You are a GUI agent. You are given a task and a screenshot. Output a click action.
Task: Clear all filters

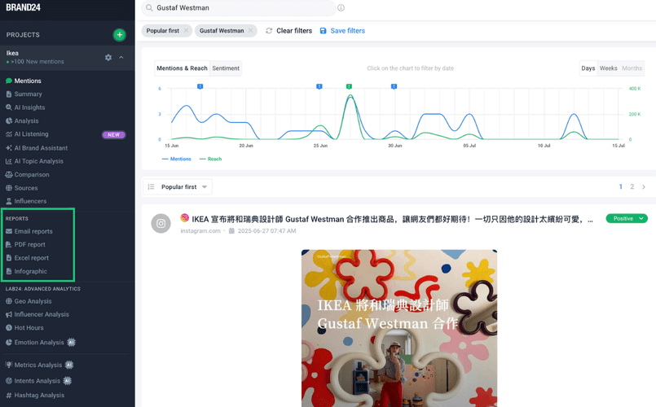coord(289,30)
